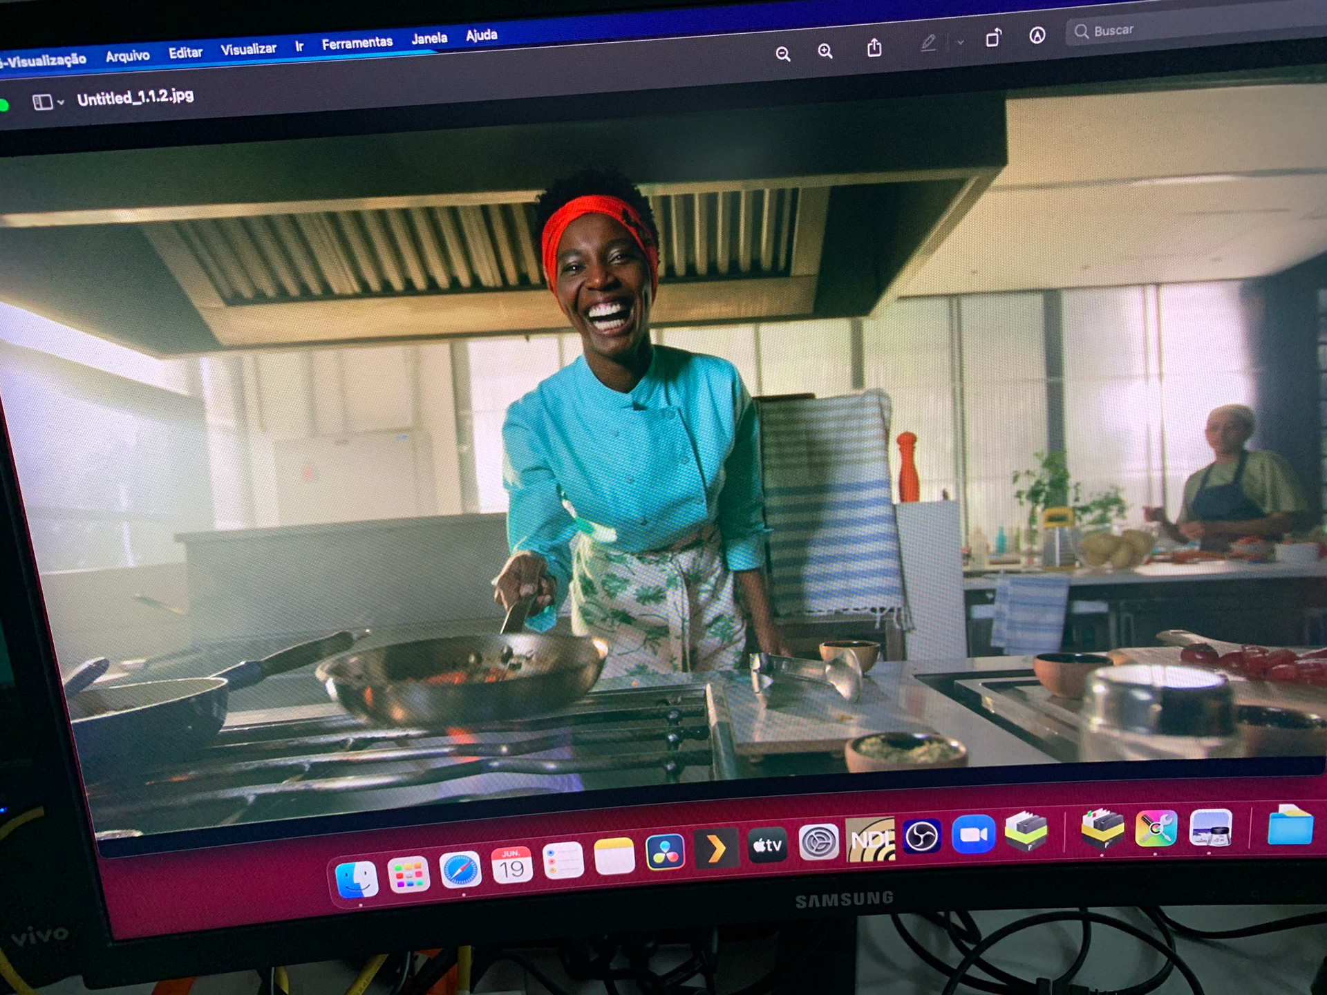Open the share icon in toolbar
The width and height of the screenshot is (1327, 995).
pyautogui.click(x=874, y=48)
